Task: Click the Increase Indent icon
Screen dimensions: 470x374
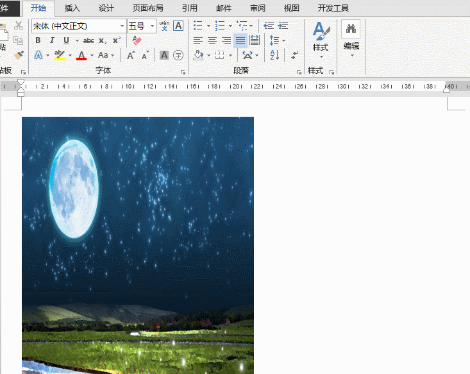Action: [284, 26]
